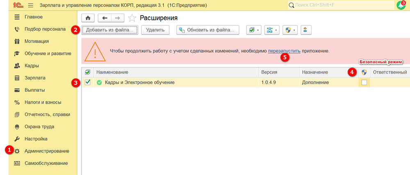410x175 pixels.
Task: Click the Администрирование gear icon
Action: (x=17, y=151)
